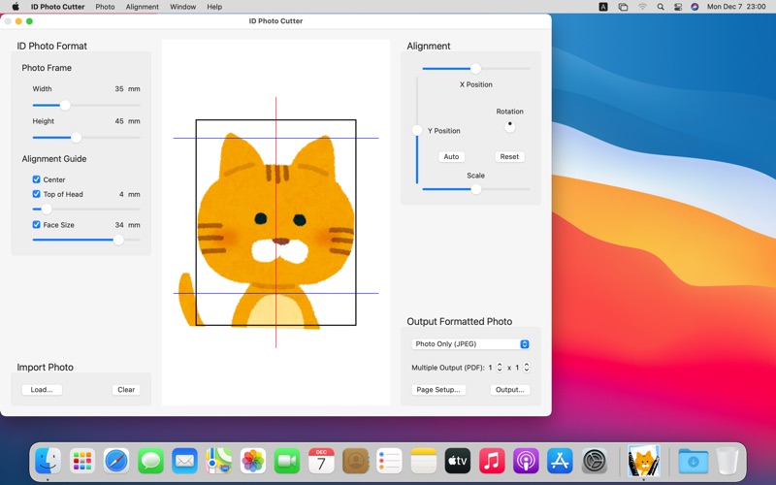This screenshot has width=776, height=485.
Task: Click ID Photo Cutter dock icon
Action: pos(644,461)
